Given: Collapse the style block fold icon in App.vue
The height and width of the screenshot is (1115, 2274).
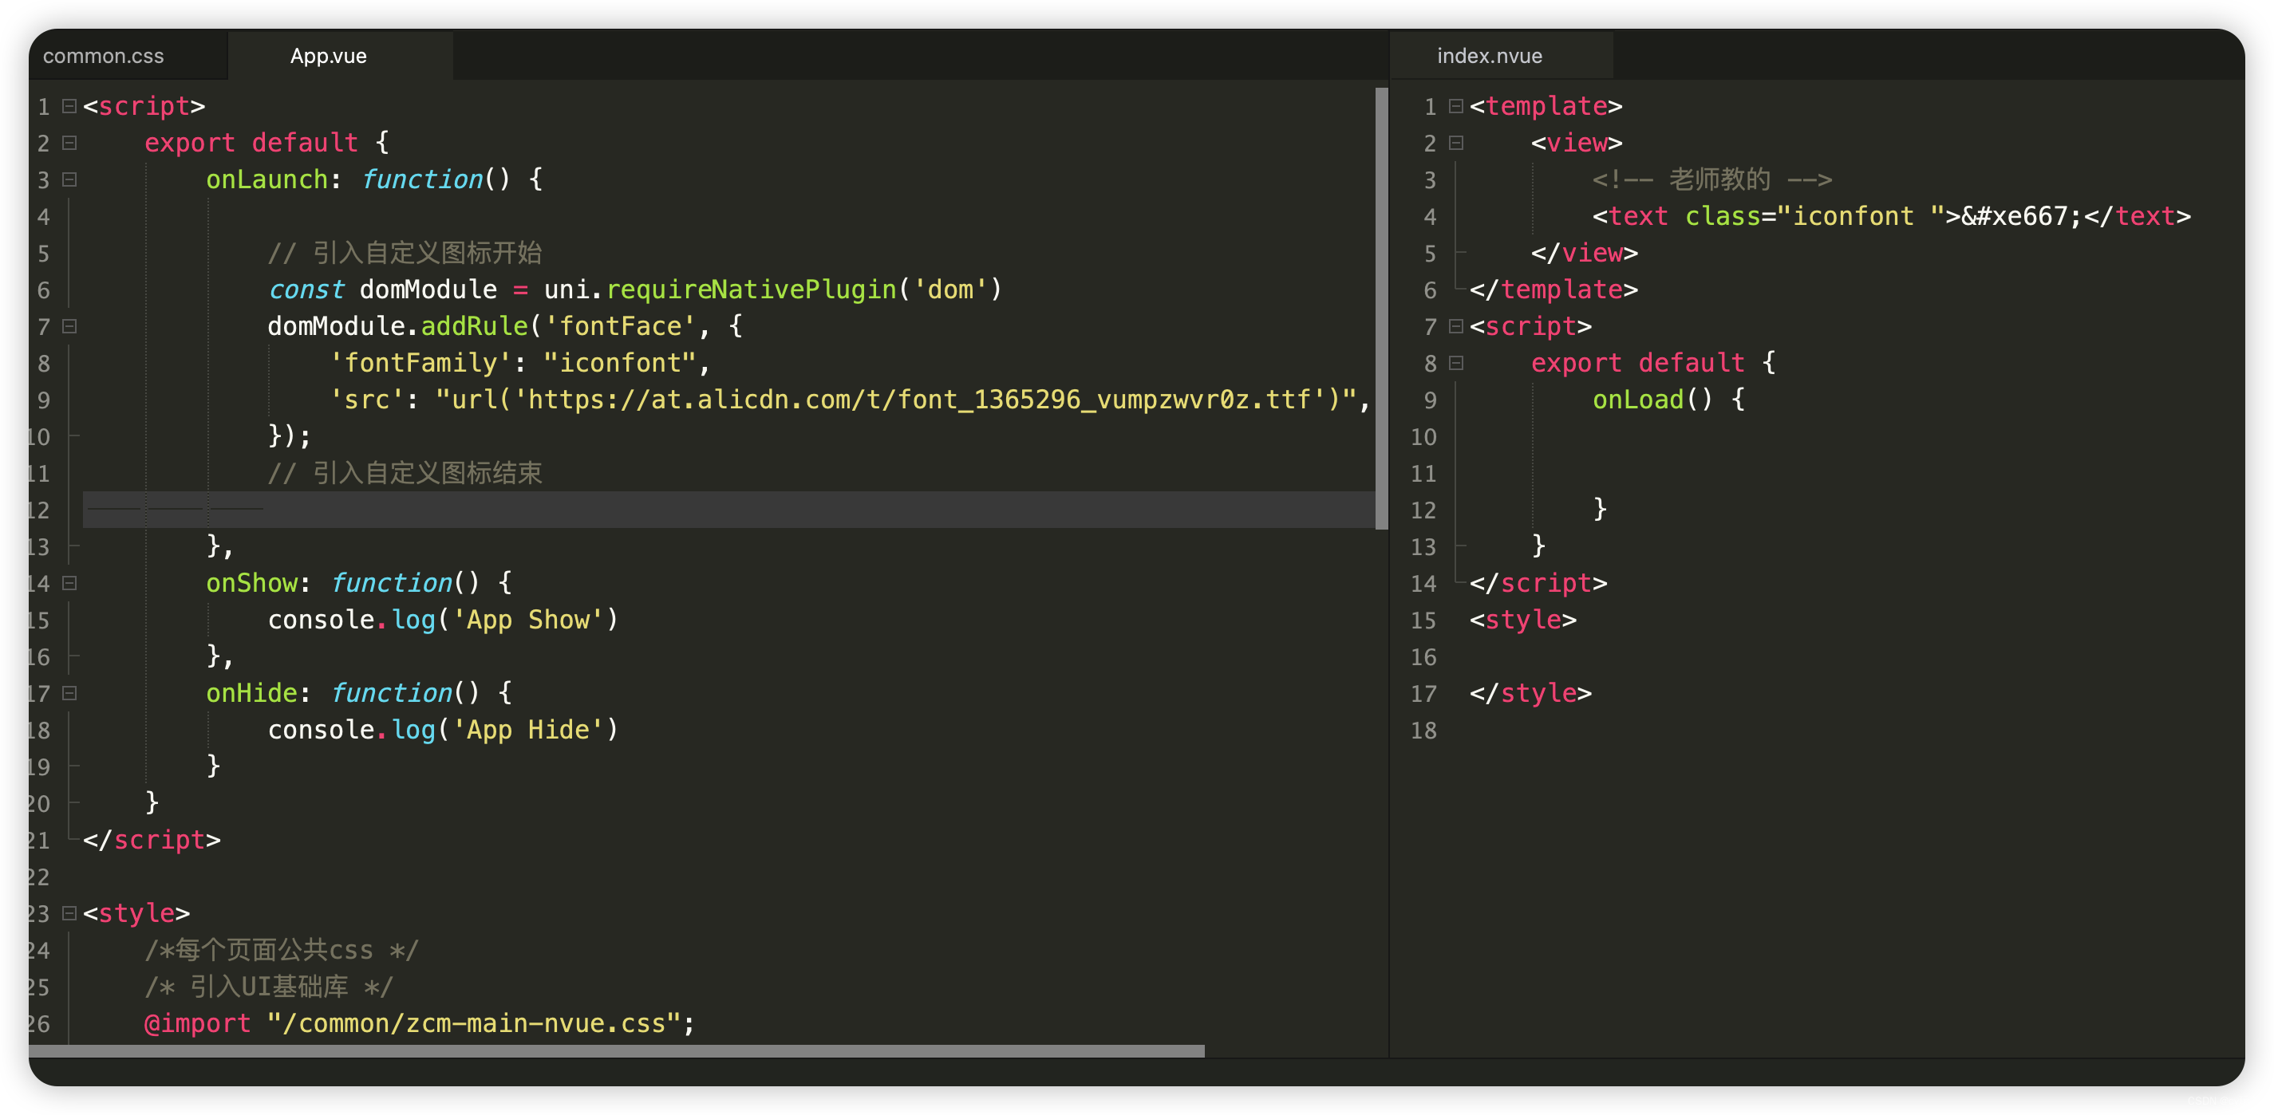Looking at the screenshot, I should (69, 914).
